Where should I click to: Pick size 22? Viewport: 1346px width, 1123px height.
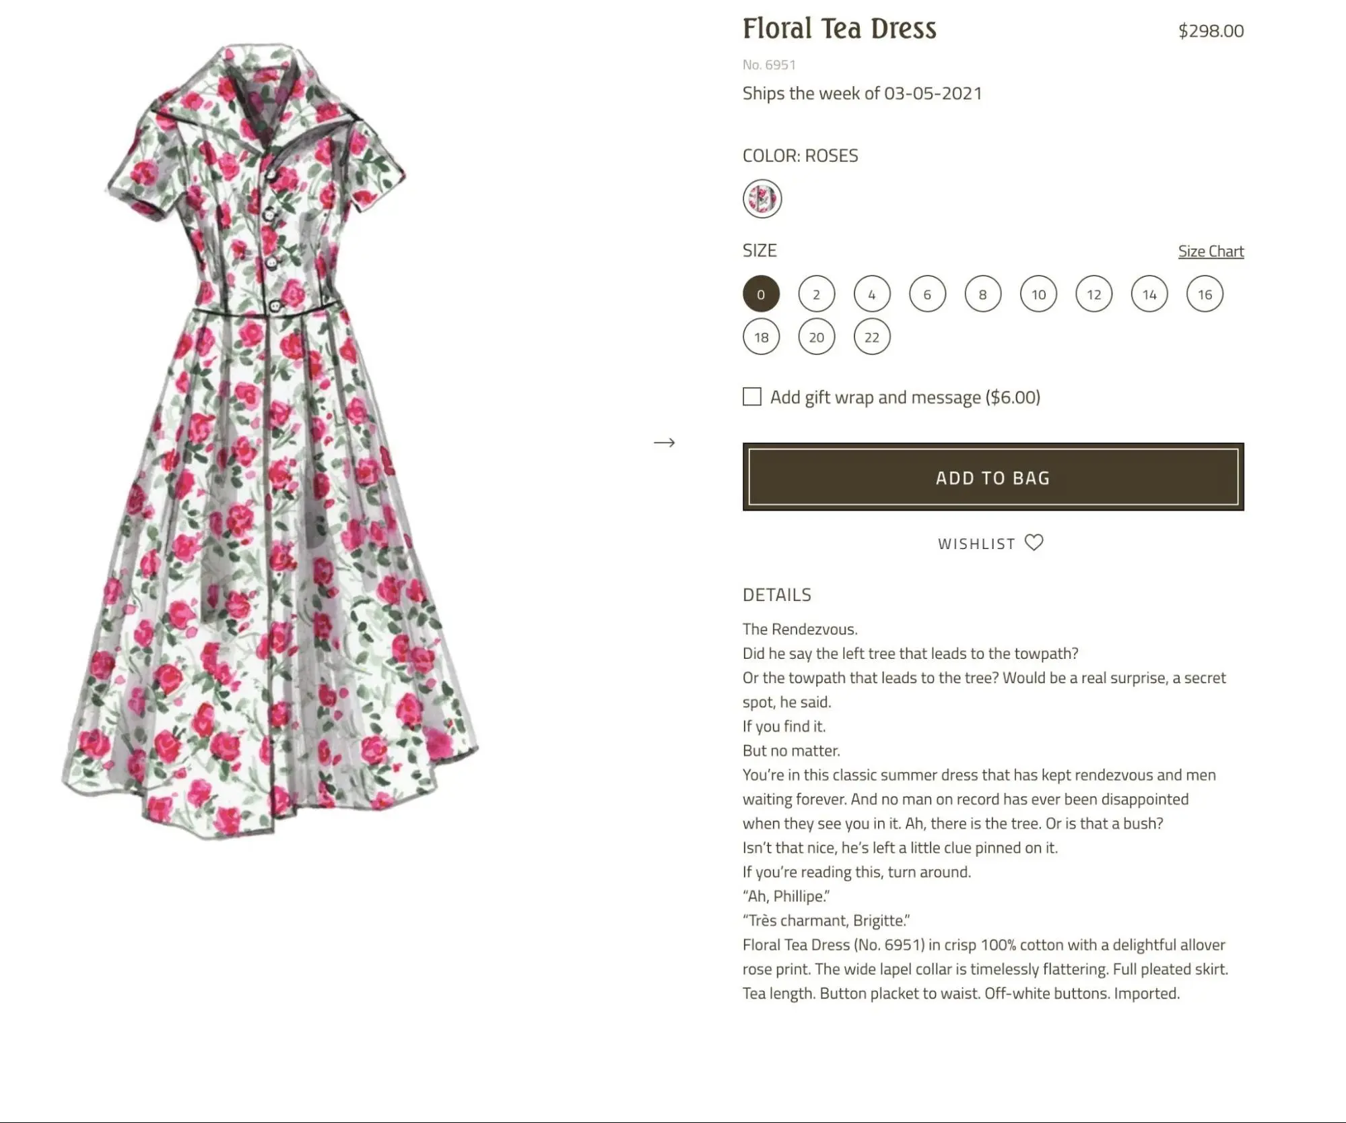click(872, 337)
